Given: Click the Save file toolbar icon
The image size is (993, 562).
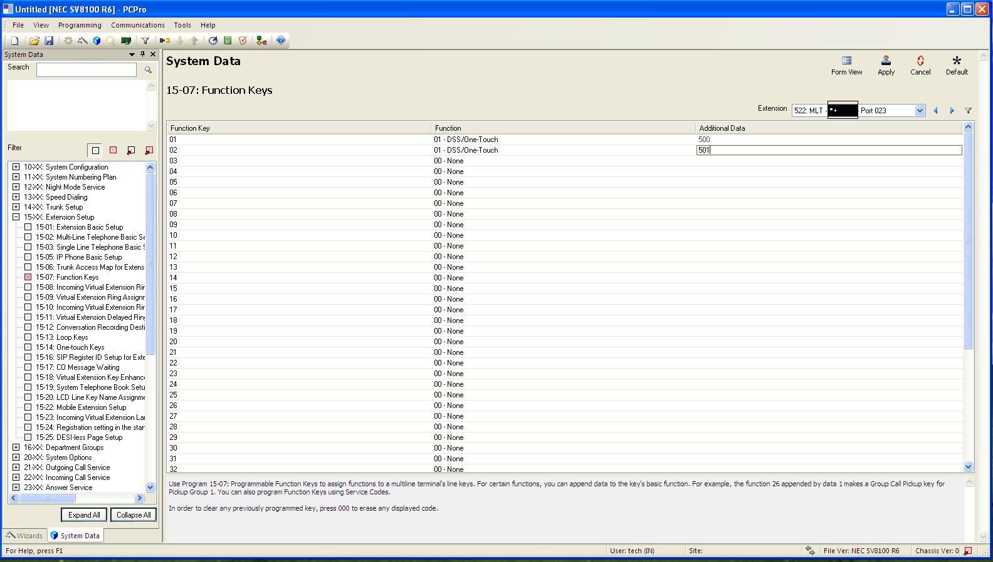Looking at the screenshot, I should 49,41.
